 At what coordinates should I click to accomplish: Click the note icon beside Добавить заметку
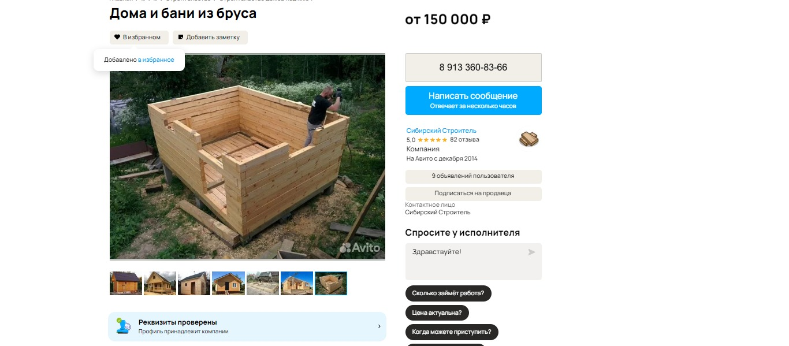tap(181, 37)
